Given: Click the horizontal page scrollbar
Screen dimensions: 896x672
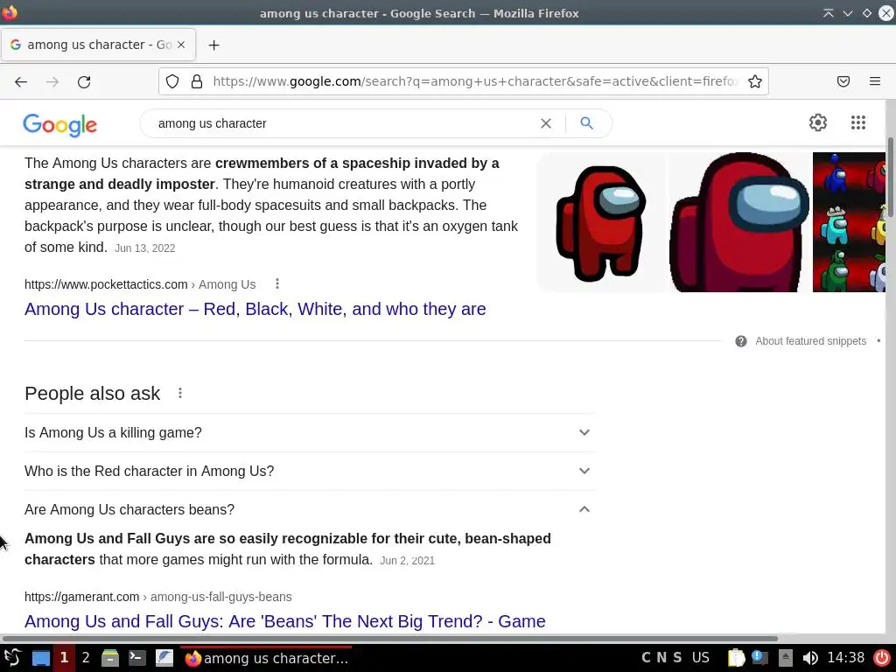Looking at the screenshot, I should click(389, 638).
